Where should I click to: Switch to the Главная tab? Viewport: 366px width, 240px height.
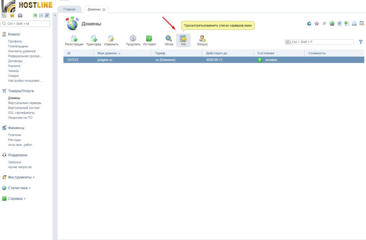click(69, 9)
